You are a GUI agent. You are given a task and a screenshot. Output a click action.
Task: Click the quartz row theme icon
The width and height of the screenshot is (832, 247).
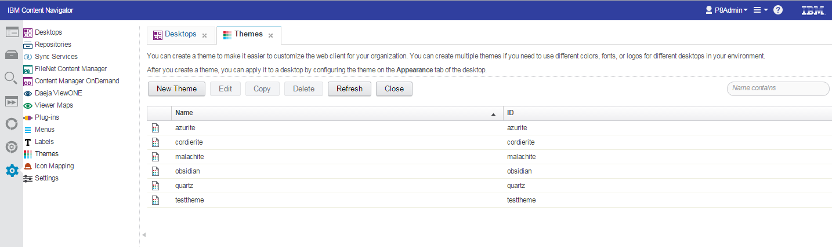(155, 185)
